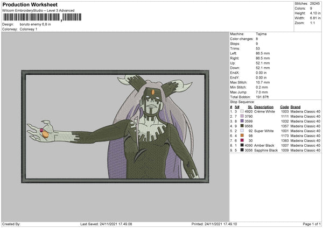Select the Wilcom EmbroideryStudio Level 3 Advanced text
The width and height of the screenshot is (323, 228).
point(38,11)
